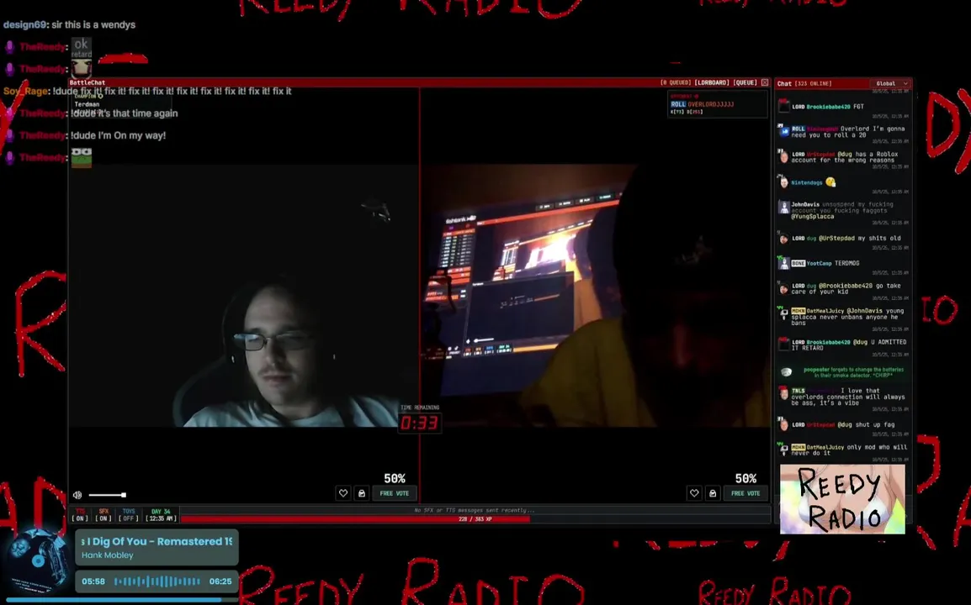Click the left contestant's 50% vote share
The height and width of the screenshot is (605, 971).
[395, 478]
